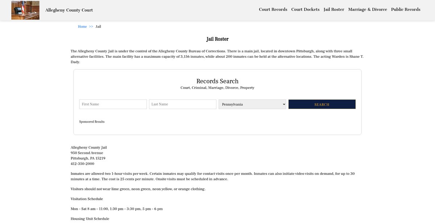The image size is (435, 224).
Task: Click into the Last Name field
Action: [182, 104]
